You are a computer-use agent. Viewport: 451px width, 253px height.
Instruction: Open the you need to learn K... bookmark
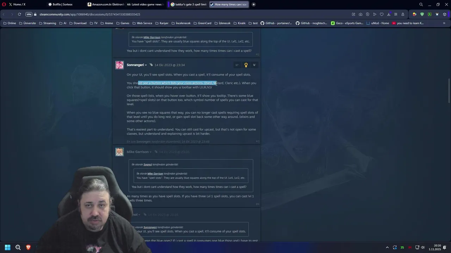[408, 23]
